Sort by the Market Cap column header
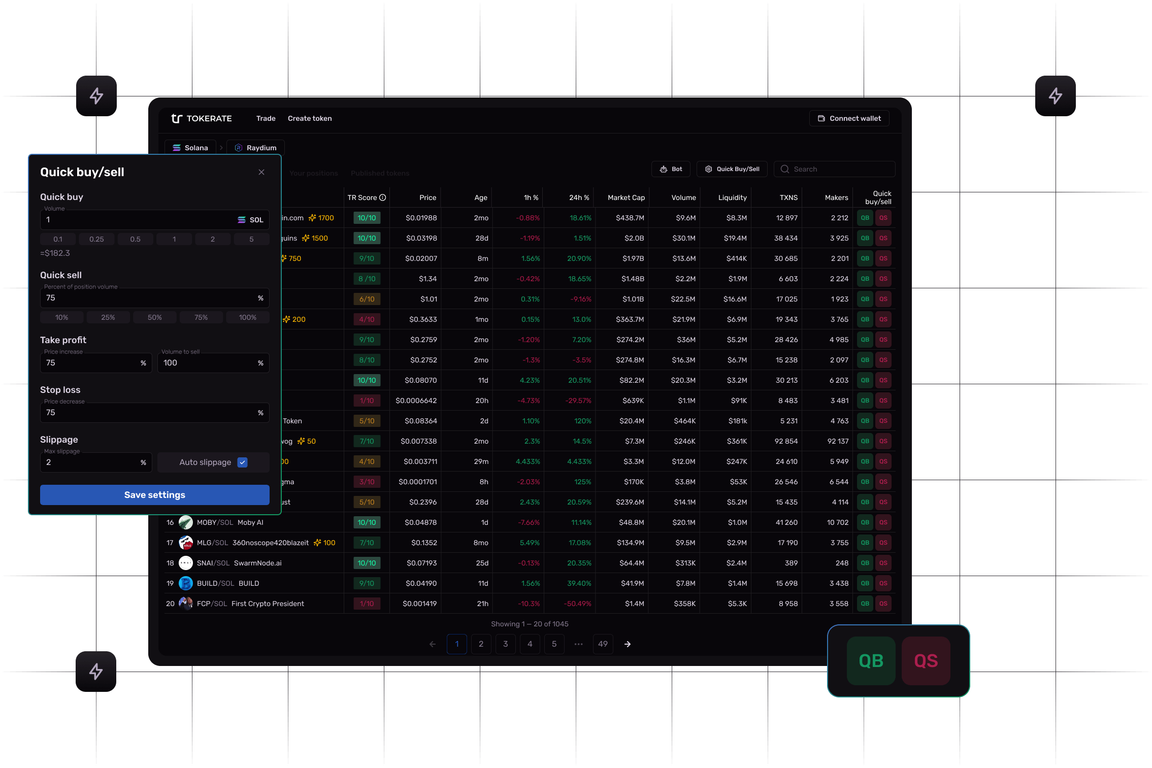Image resolution: width=1152 pixels, height=768 pixels. [x=626, y=197]
